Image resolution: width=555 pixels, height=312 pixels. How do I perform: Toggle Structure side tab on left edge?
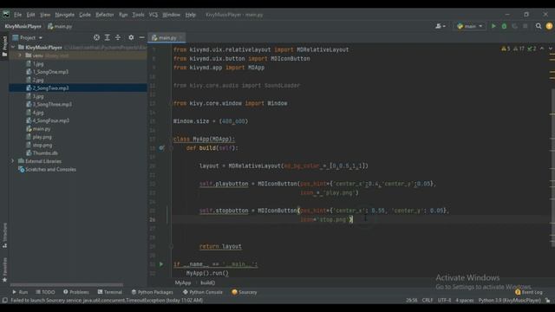[4, 235]
